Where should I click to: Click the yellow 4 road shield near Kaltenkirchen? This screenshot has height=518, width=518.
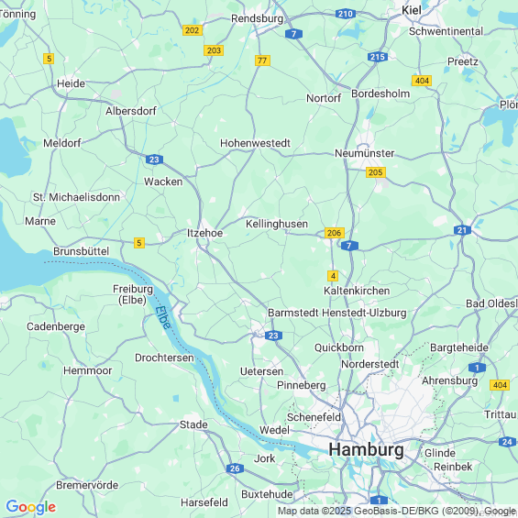tap(333, 276)
